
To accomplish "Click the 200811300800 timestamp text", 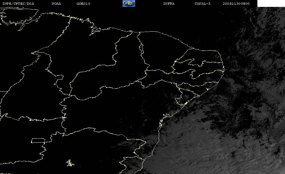I will [x=236, y=4].
